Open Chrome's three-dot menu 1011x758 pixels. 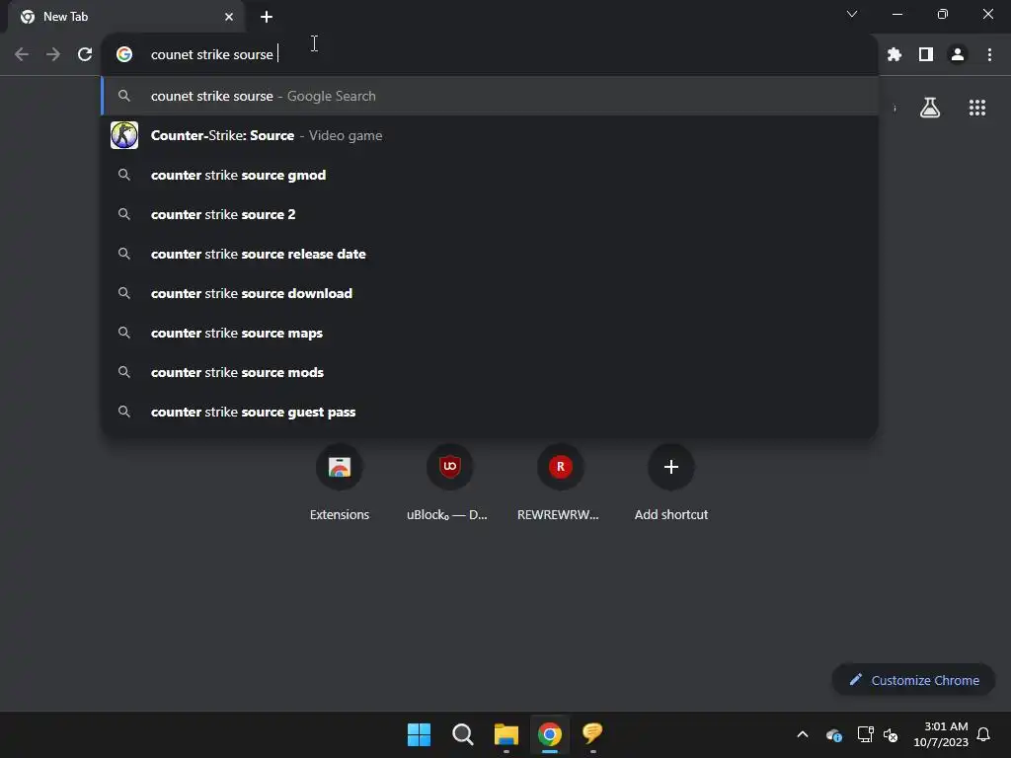tap(989, 55)
